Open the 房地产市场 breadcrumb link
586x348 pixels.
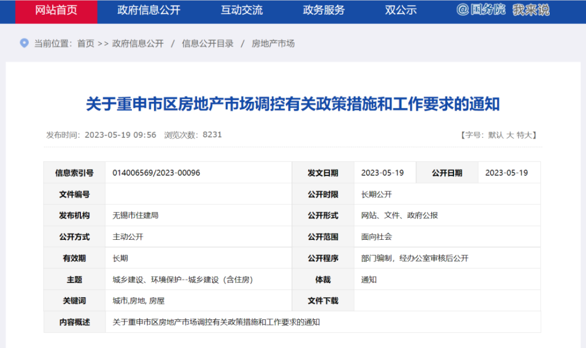273,44
